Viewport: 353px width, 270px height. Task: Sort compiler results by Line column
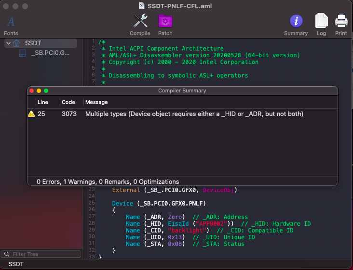(43, 102)
